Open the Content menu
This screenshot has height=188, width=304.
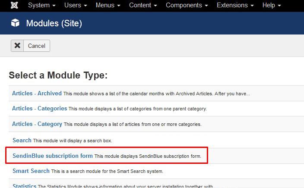[x=144, y=6]
